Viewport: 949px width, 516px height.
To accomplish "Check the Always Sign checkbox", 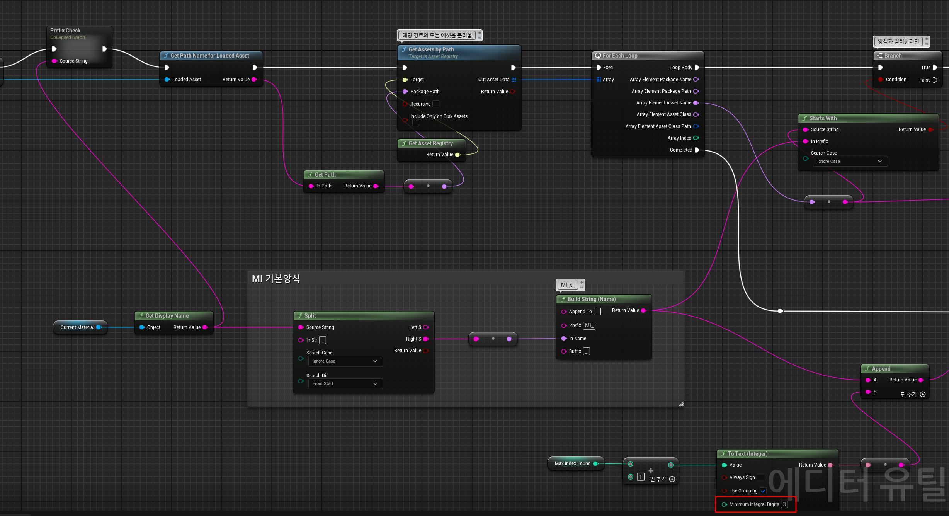I will [x=760, y=477].
